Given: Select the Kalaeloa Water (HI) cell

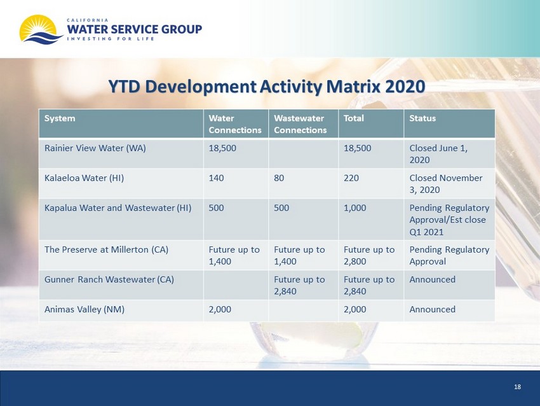Looking at the screenshot, I should [x=121, y=183].
